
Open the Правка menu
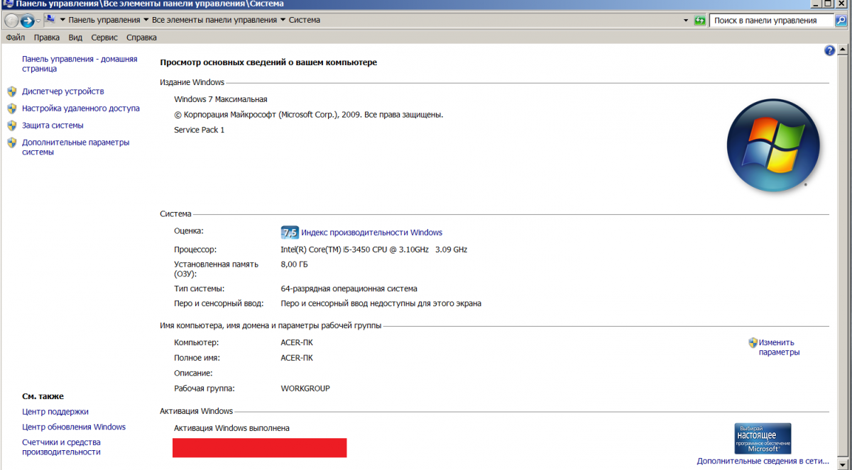point(47,38)
